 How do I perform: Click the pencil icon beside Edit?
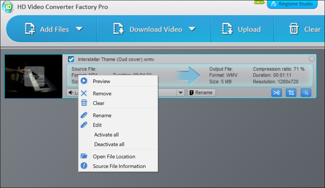[x=84, y=125]
